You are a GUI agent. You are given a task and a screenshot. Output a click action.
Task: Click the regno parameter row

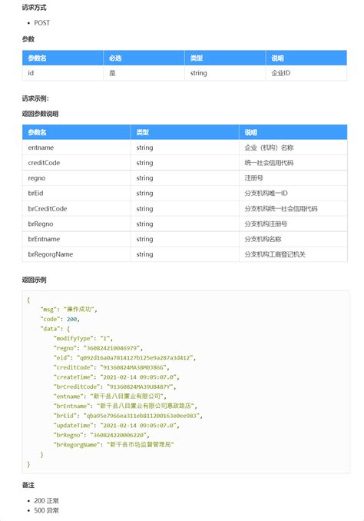[x=184, y=178]
